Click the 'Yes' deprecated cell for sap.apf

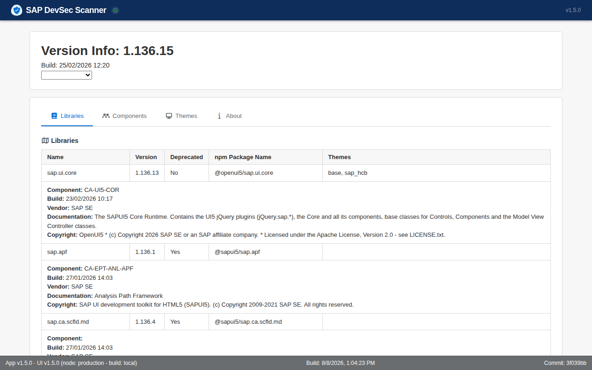(186, 252)
